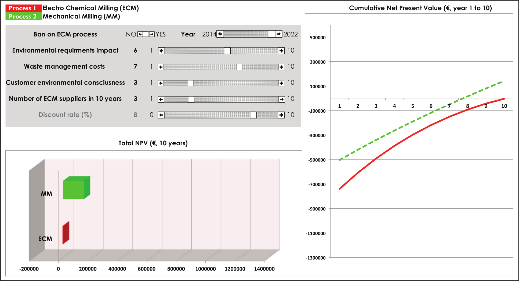Increase Year with right arrow toward 2022
Image resolution: width=519 pixels, height=281 pixels.
(279, 34)
